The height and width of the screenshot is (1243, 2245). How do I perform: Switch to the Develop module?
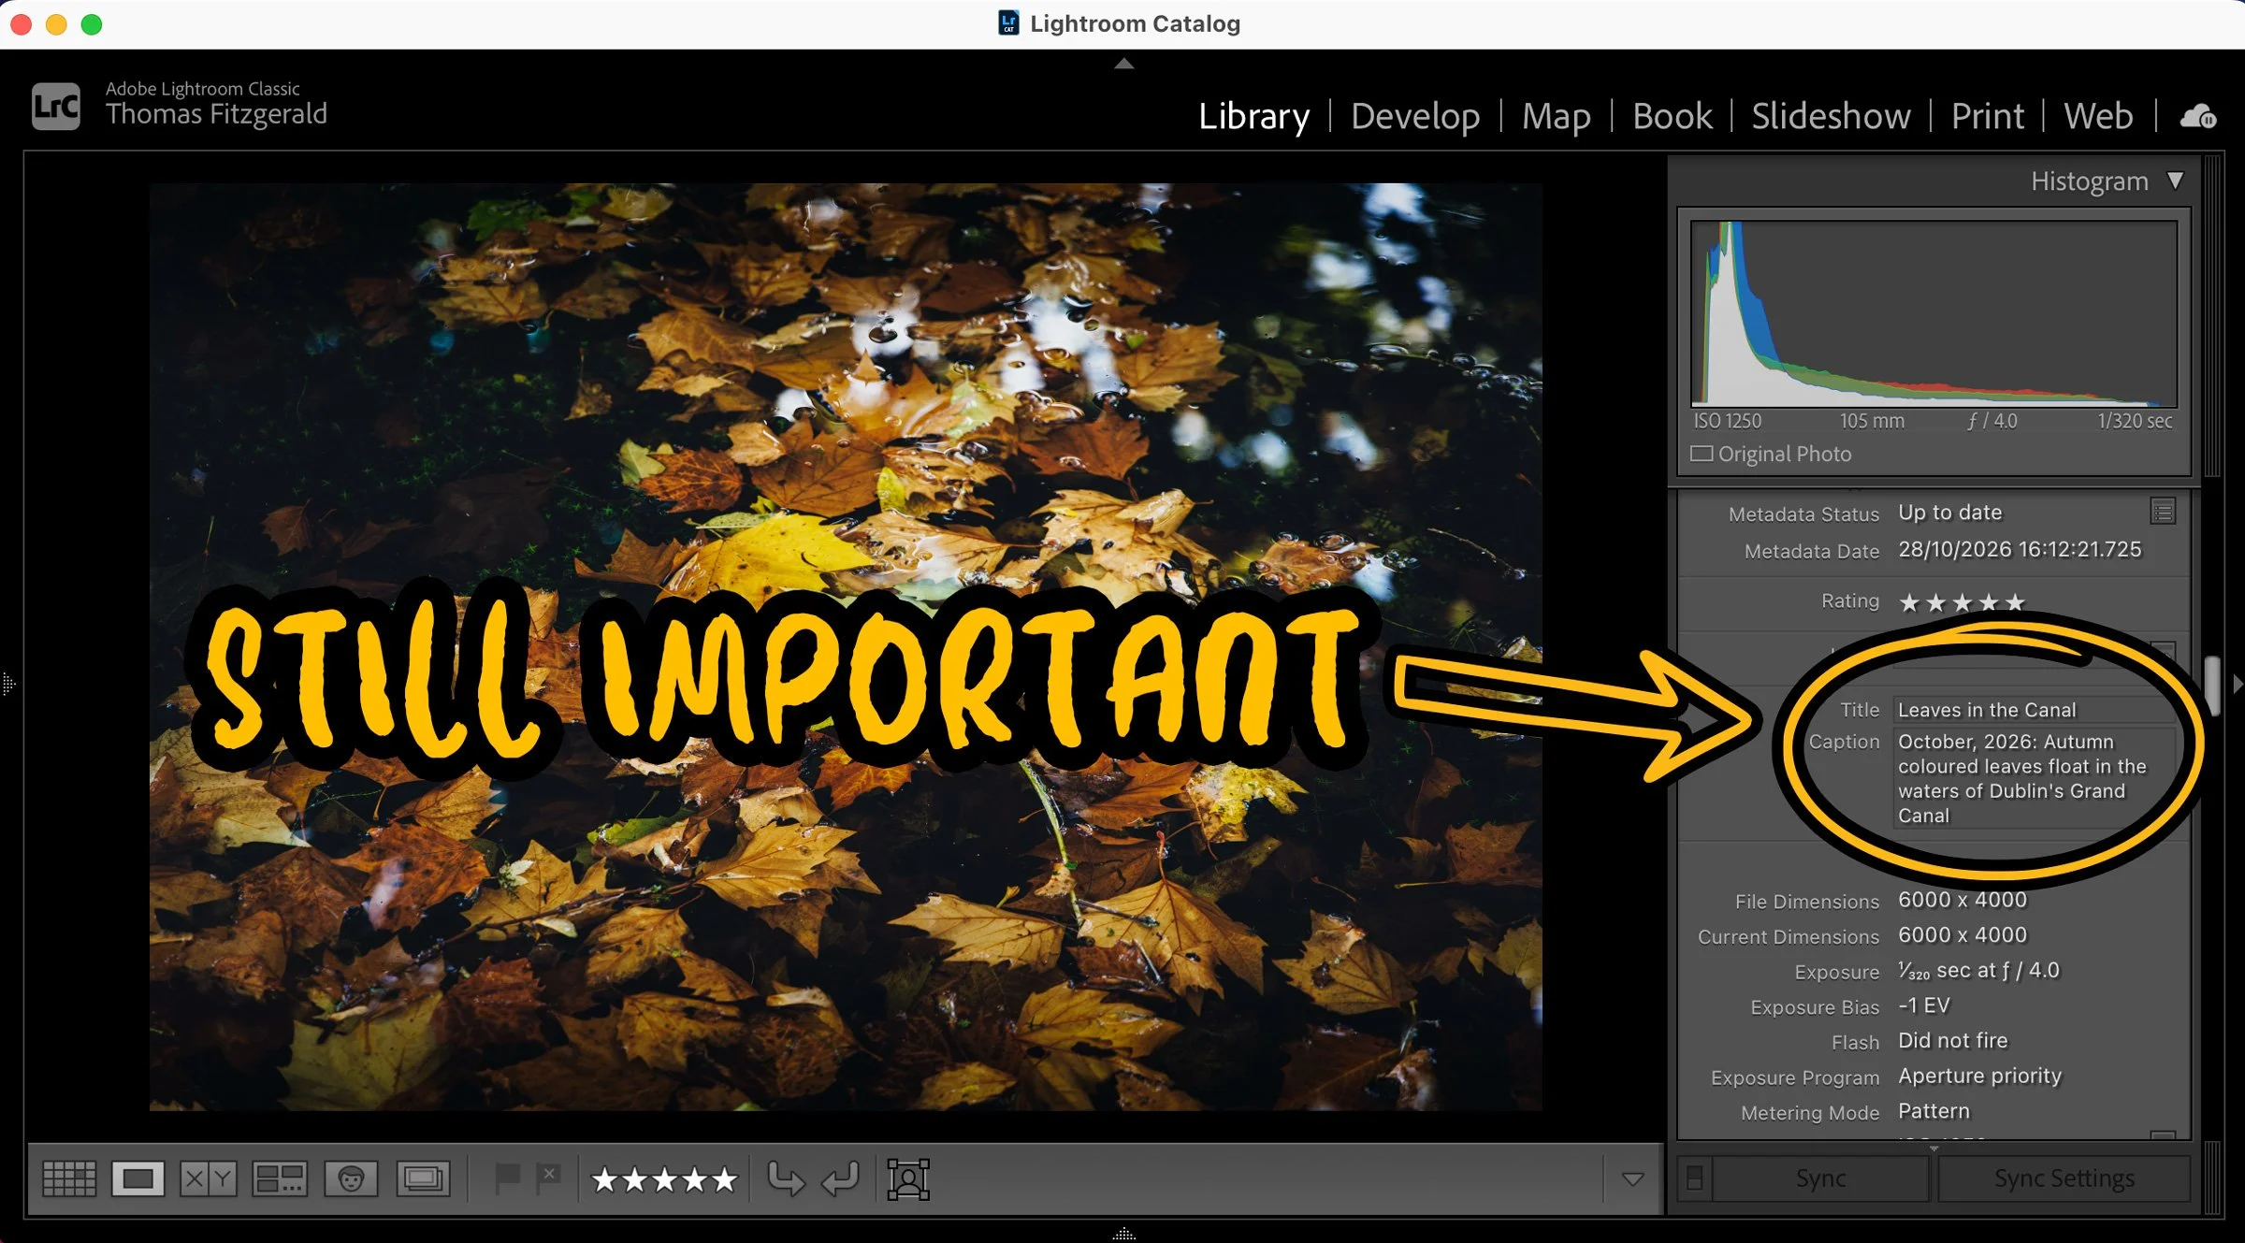click(1415, 116)
